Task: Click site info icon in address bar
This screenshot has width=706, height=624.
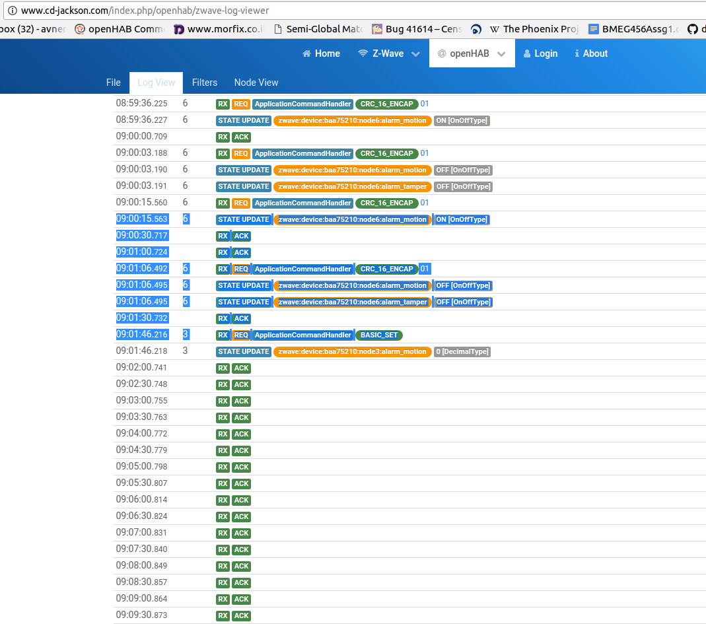Action: 12,11
